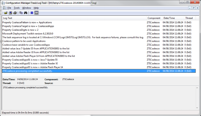
Task: Click 'Elapsed time is 0h 0m 0s 0ms' status text
Action: (x=25, y=113)
